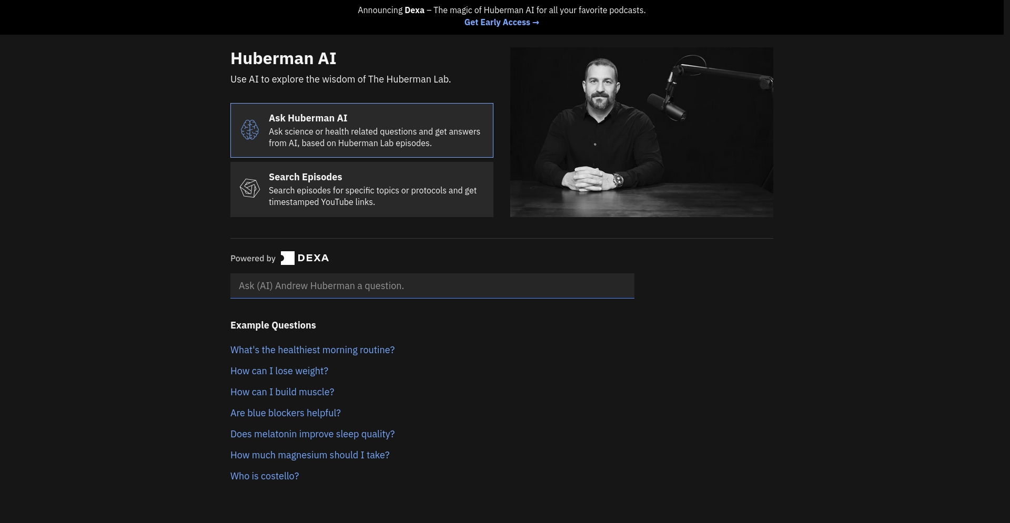Image resolution: width=1010 pixels, height=523 pixels.
Task: Select the Search Episodes card
Action: coord(362,189)
